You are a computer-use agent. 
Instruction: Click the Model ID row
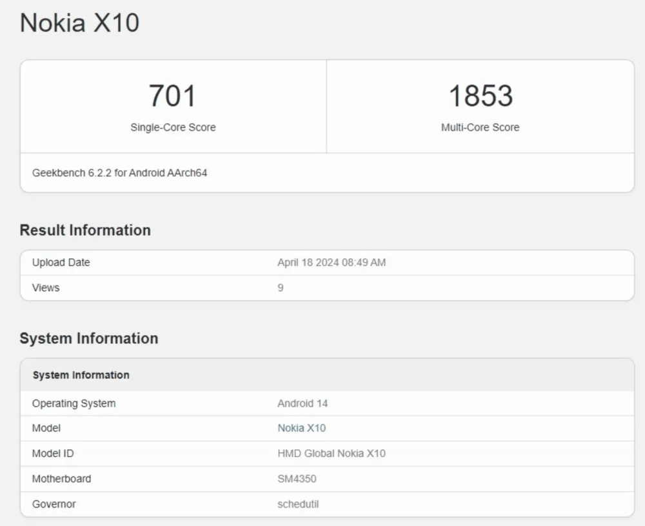pyautogui.click(x=52, y=453)
